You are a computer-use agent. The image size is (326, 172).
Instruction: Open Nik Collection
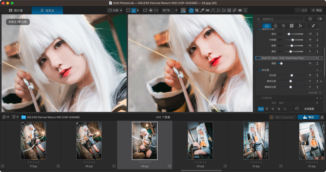click(x=282, y=117)
